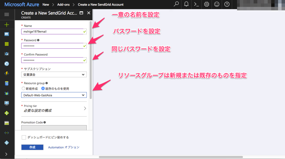Screen dimensions: 285x159
Task: Click the bottom horizontal scrollbar
Action: (x=171, y=157)
